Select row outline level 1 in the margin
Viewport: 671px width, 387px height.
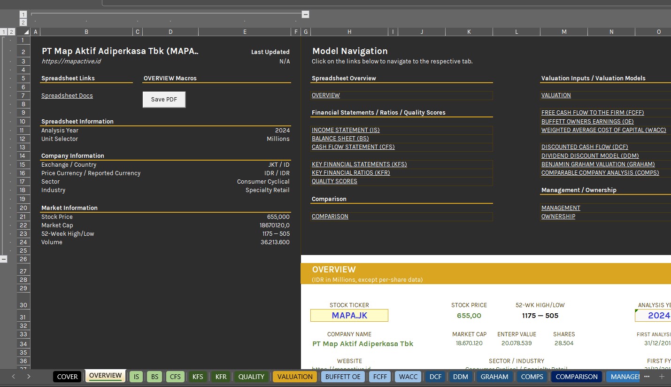[x=4, y=31]
